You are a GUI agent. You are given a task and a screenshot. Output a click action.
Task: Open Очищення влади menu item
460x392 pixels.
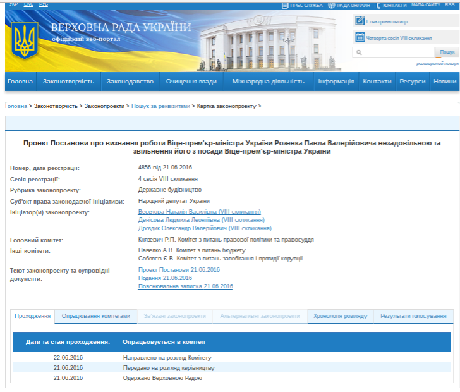(191, 82)
